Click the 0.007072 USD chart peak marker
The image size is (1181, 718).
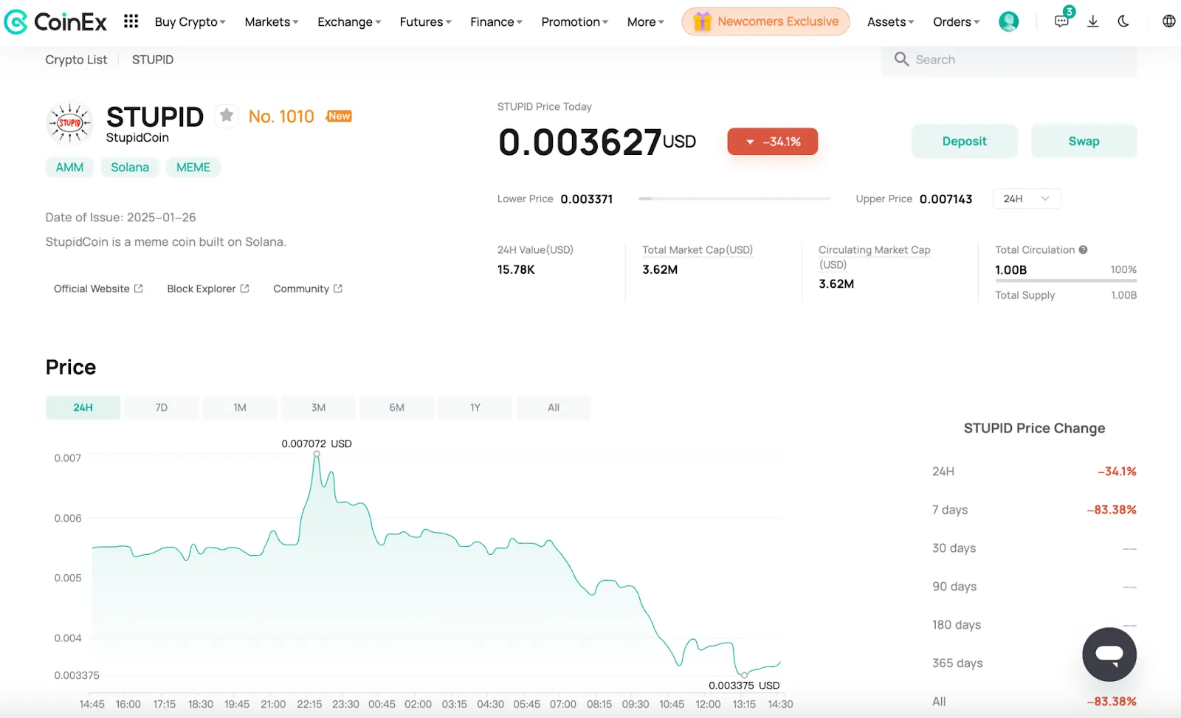[317, 454]
